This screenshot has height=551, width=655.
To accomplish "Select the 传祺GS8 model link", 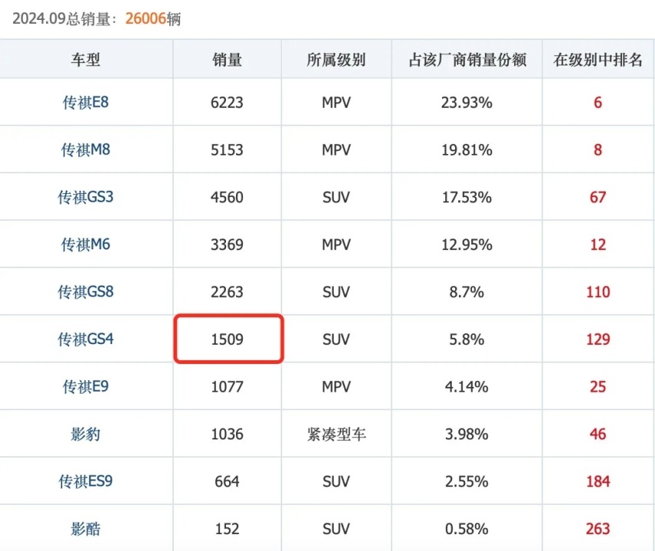I will click(85, 292).
